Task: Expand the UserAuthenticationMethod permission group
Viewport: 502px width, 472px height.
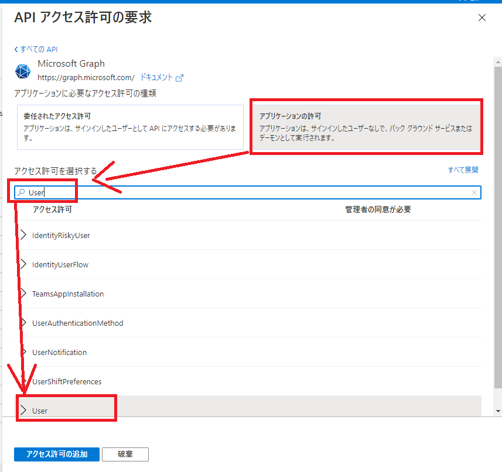Action: click(x=24, y=322)
